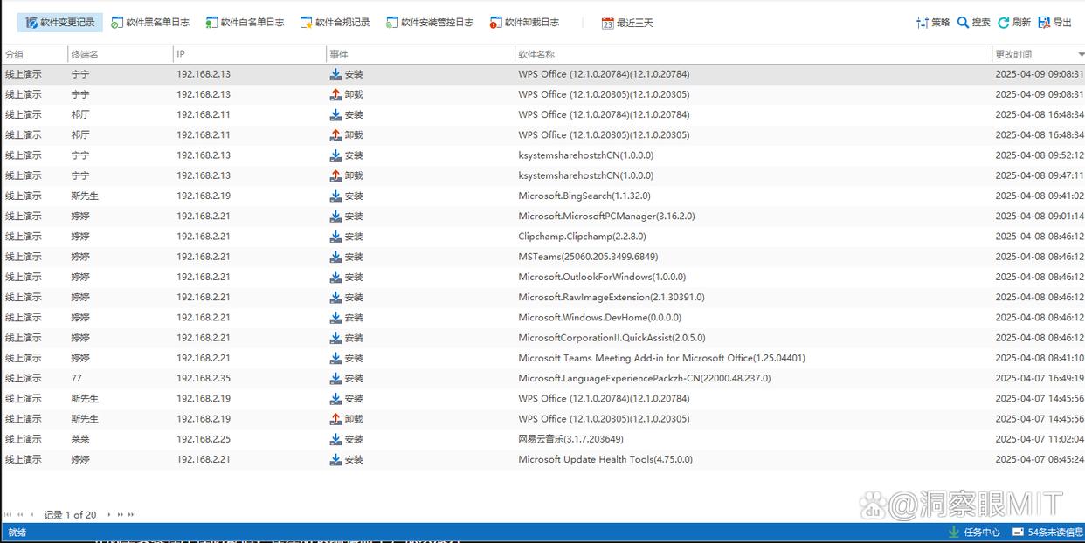Click the 导出 export button
The height and width of the screenshot is (543, 1085).
pos(1054,23)
